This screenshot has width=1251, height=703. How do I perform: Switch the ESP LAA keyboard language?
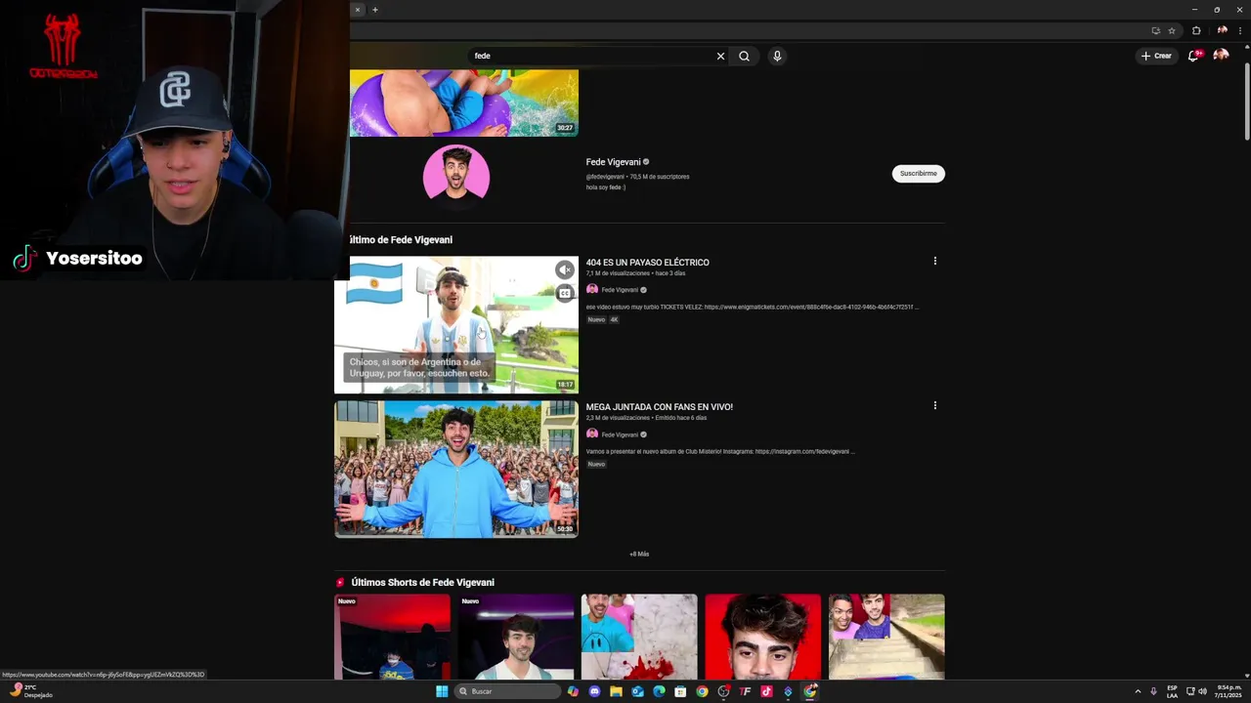click(x=1172, y=691)
